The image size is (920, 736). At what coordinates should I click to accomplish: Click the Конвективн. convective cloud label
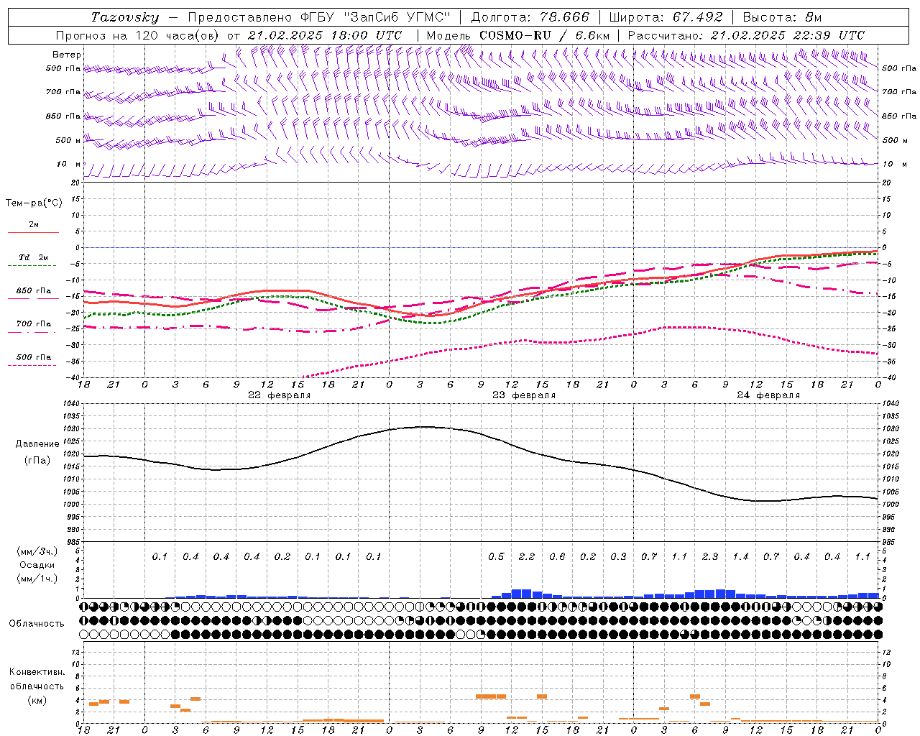[x=37, y=672]
